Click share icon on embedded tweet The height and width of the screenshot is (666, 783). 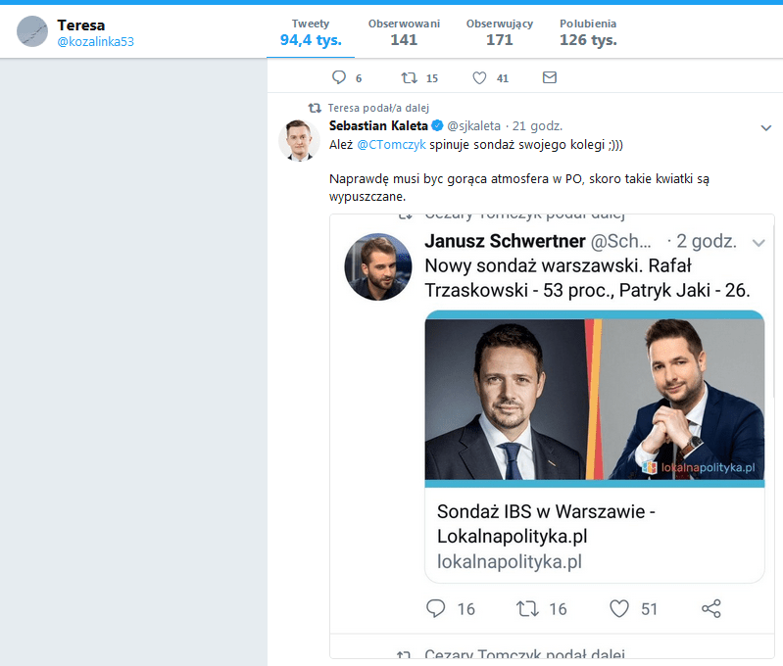(711, 608)
